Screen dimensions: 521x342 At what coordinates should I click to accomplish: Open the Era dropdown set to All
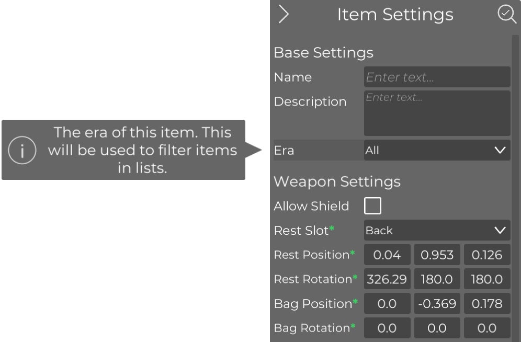click(x=436, y=151)
